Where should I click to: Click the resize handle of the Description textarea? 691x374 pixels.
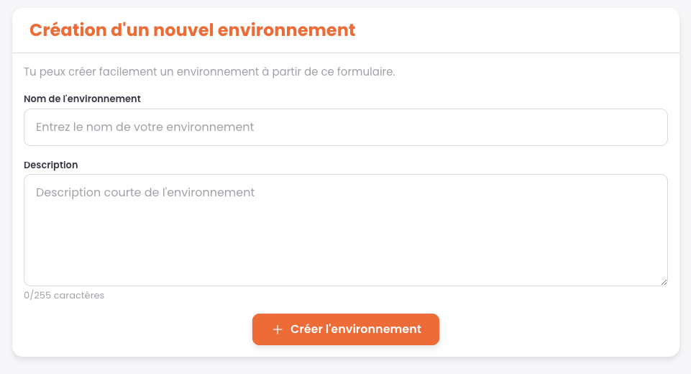click(x=664, y=282)
